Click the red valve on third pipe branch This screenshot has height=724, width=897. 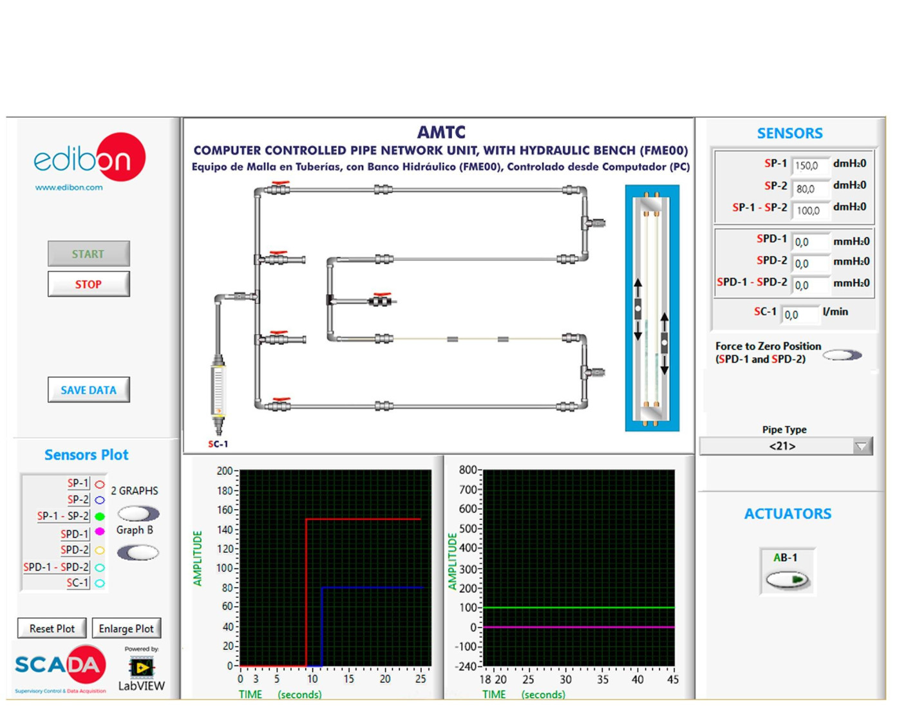[279, 337]
